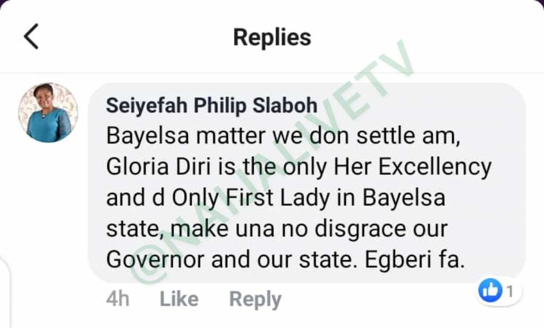544x328 pixels.
Task: Go back using the left arrow
Action: pos(31,37)
